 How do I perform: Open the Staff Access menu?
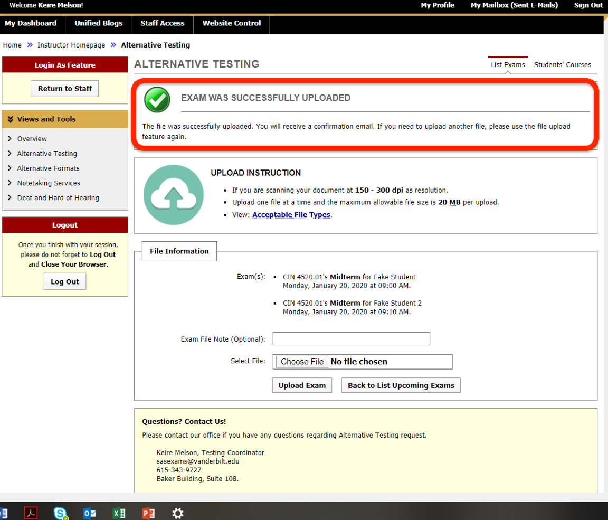pos(162,23)
